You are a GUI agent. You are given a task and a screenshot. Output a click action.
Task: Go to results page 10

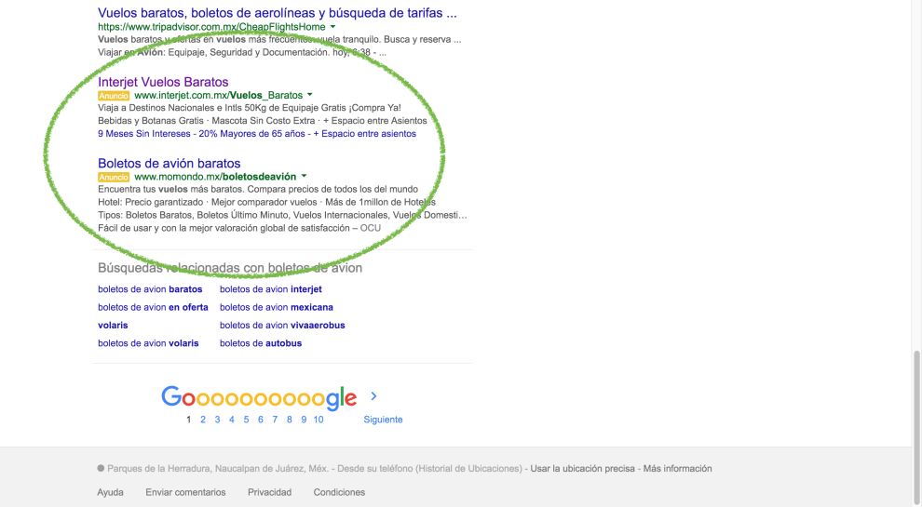(x=319, y=420)
